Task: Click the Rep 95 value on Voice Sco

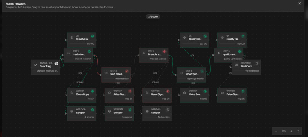Action: pos(204,99)
